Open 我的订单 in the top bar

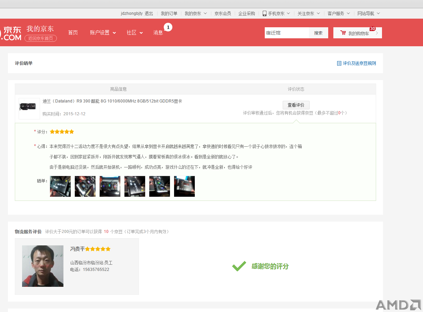pyautogui.click(x=169, y=13)
